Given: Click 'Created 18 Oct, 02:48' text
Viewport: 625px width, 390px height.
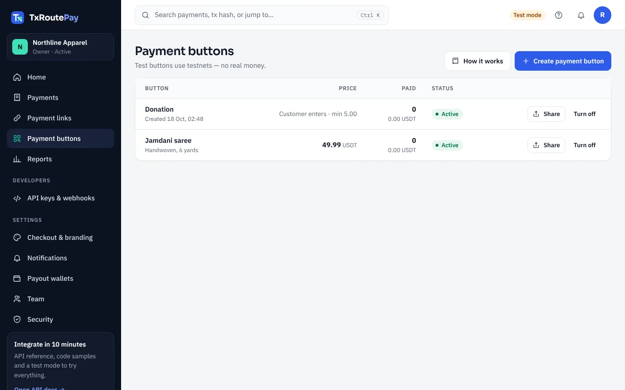Looking at the screenshot, I should [x=174, y=119].
